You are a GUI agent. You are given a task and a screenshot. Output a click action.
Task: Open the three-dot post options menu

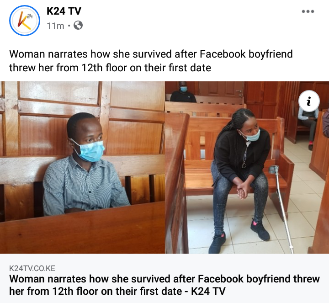click(308, 11)
